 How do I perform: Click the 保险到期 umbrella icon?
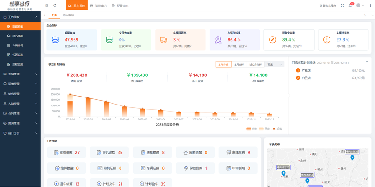coord(186,168)
